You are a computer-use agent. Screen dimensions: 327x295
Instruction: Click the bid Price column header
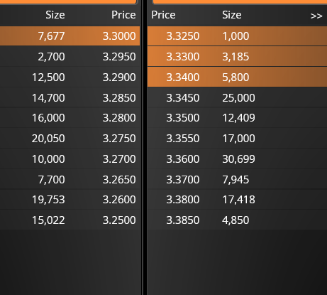pyautogui.click(x=123, y=15)
